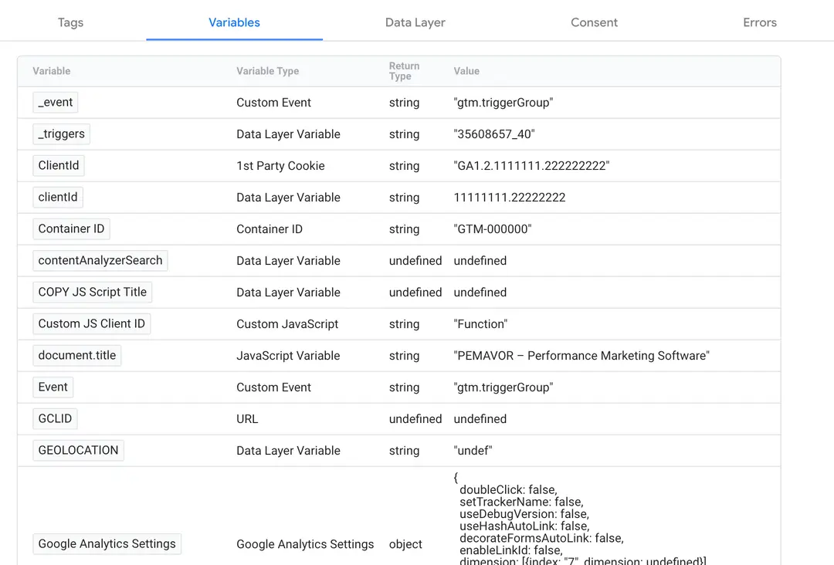The width and height of the screenshot is (834, 565).
Task: Click the undefined value in GCLID row
Action: click(x=480, y=419)
